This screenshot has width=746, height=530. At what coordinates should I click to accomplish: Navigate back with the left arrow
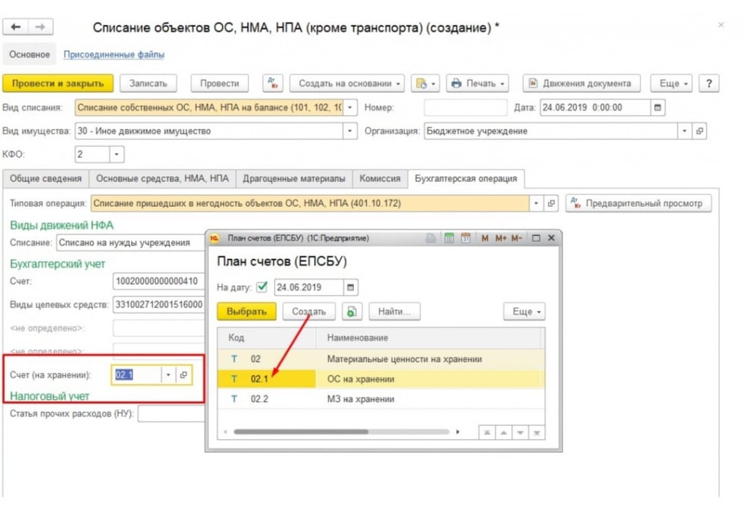(x=15, y=27)
